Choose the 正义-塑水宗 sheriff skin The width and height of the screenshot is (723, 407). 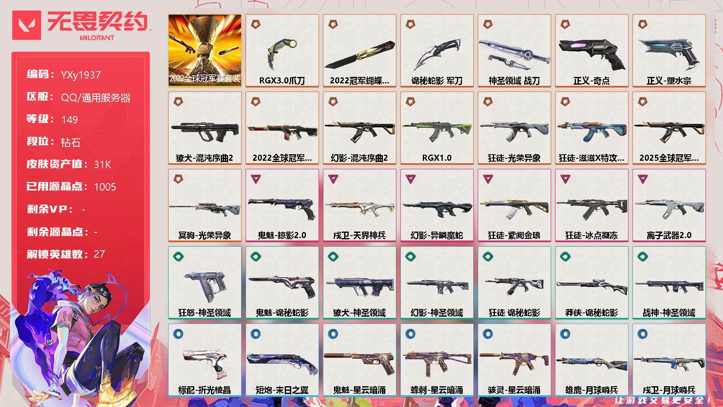coord(669,51)
